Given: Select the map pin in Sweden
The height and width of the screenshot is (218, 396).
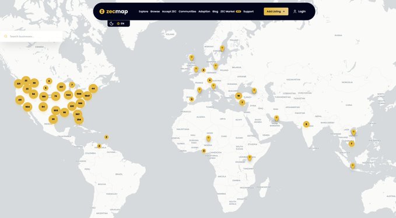Looking at the screenshot, I should point(222,48).
